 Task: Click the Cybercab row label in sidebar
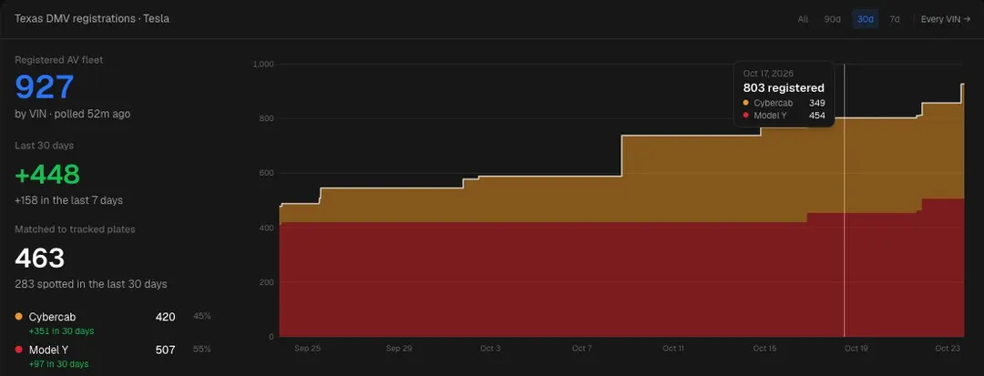(x=52, y=317)
